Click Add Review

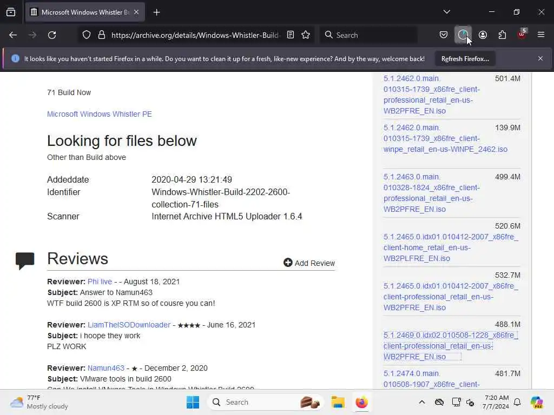309,263
